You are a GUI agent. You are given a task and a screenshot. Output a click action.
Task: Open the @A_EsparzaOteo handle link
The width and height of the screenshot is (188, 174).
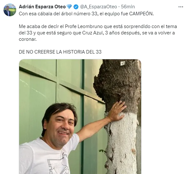(98, 7)
